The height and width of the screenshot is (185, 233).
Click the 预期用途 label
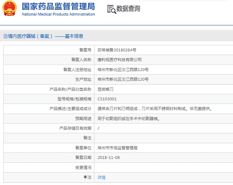click(x=83, y=119)
